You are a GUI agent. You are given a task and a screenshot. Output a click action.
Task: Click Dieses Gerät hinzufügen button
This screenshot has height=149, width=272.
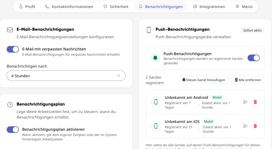tap(203, 80)
